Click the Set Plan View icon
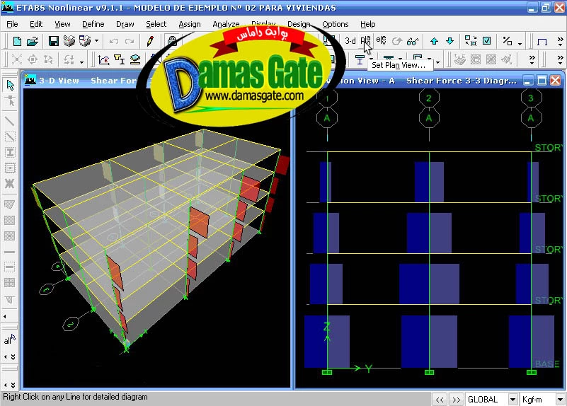The height and width of the screenshot is (406, 567). (365, 41)
